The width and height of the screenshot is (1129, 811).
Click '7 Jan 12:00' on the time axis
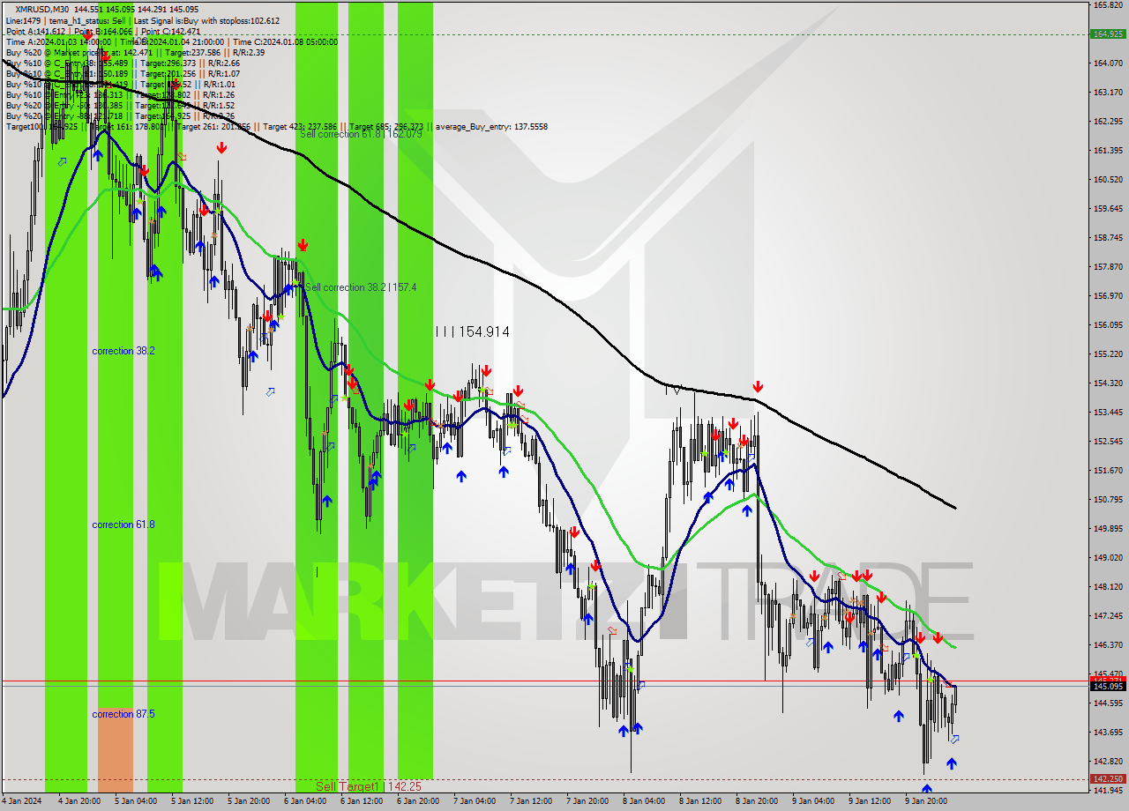[x=530, y=802]
